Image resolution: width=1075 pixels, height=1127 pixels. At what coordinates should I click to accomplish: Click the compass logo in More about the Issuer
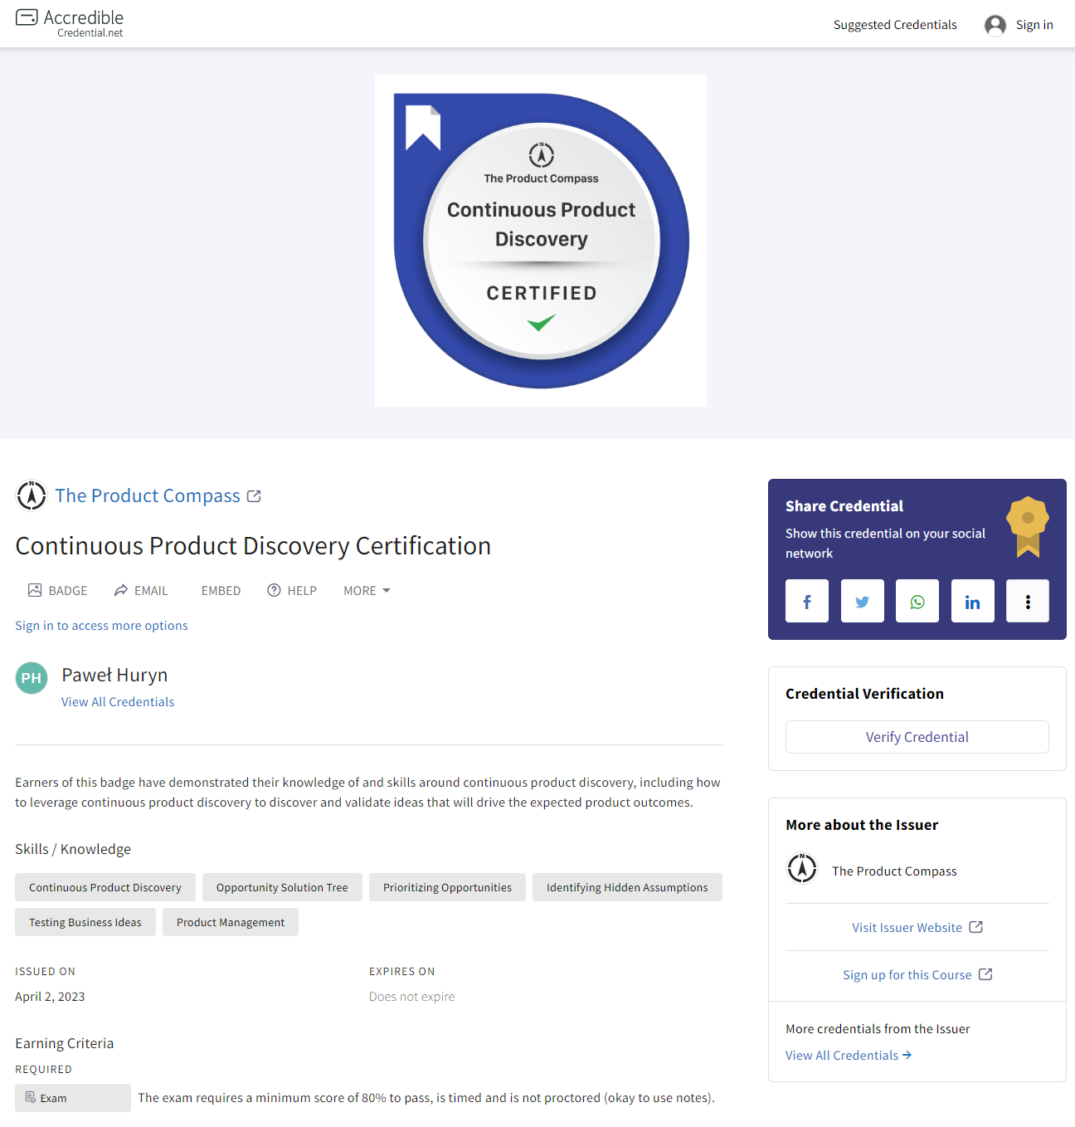pos(801,868)
